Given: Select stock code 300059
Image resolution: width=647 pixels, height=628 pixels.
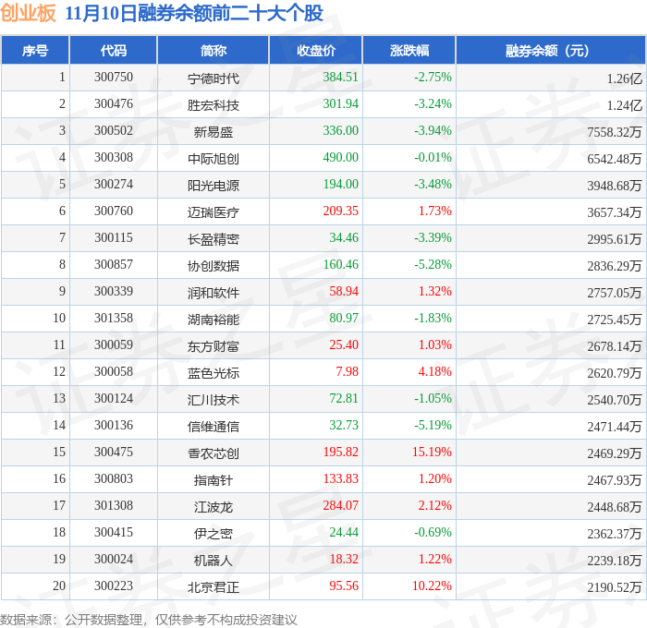Looking at the screenshot, I should click(114, 345).
